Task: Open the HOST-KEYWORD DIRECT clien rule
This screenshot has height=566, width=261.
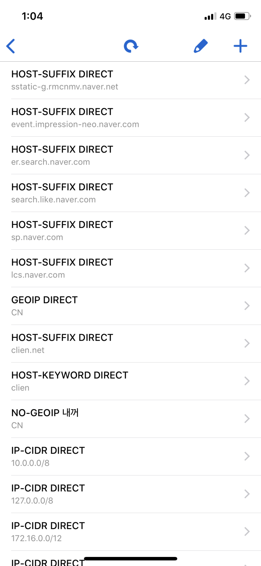Action: click(x=100, y=381)
